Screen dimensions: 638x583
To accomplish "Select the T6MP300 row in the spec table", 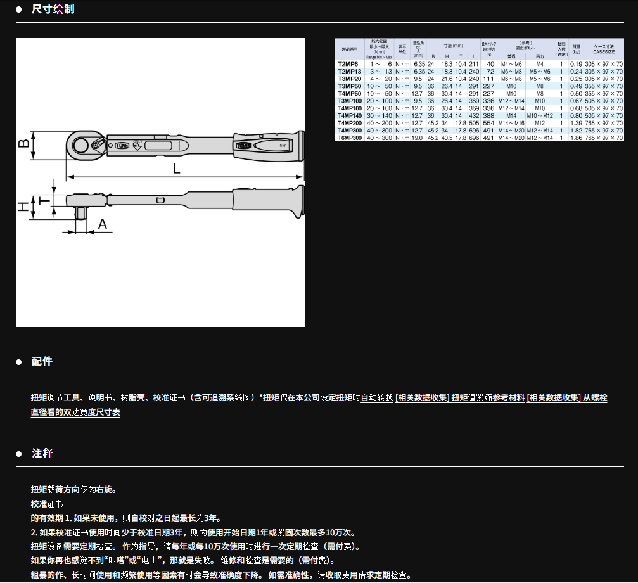I will click(x=349, y=138).
